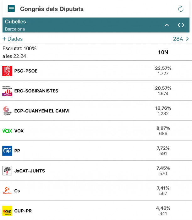Expand the Dades section

13,39
